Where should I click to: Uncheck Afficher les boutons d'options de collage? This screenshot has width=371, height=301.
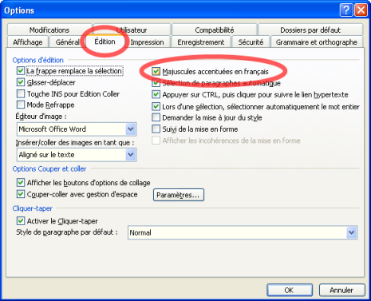(21, 183)
